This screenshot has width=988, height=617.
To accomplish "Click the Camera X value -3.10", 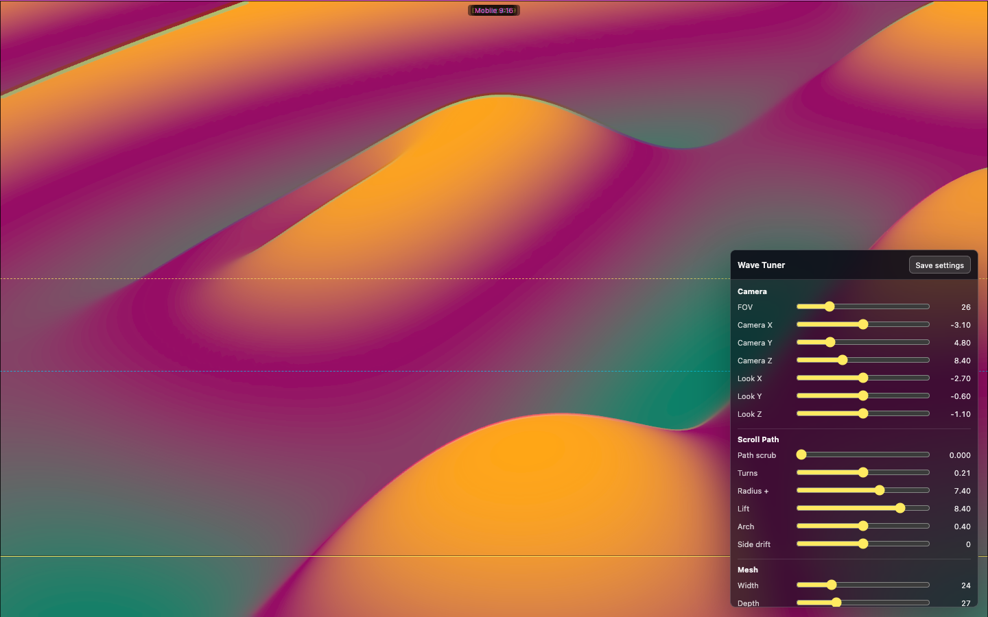I will [961, 325].
